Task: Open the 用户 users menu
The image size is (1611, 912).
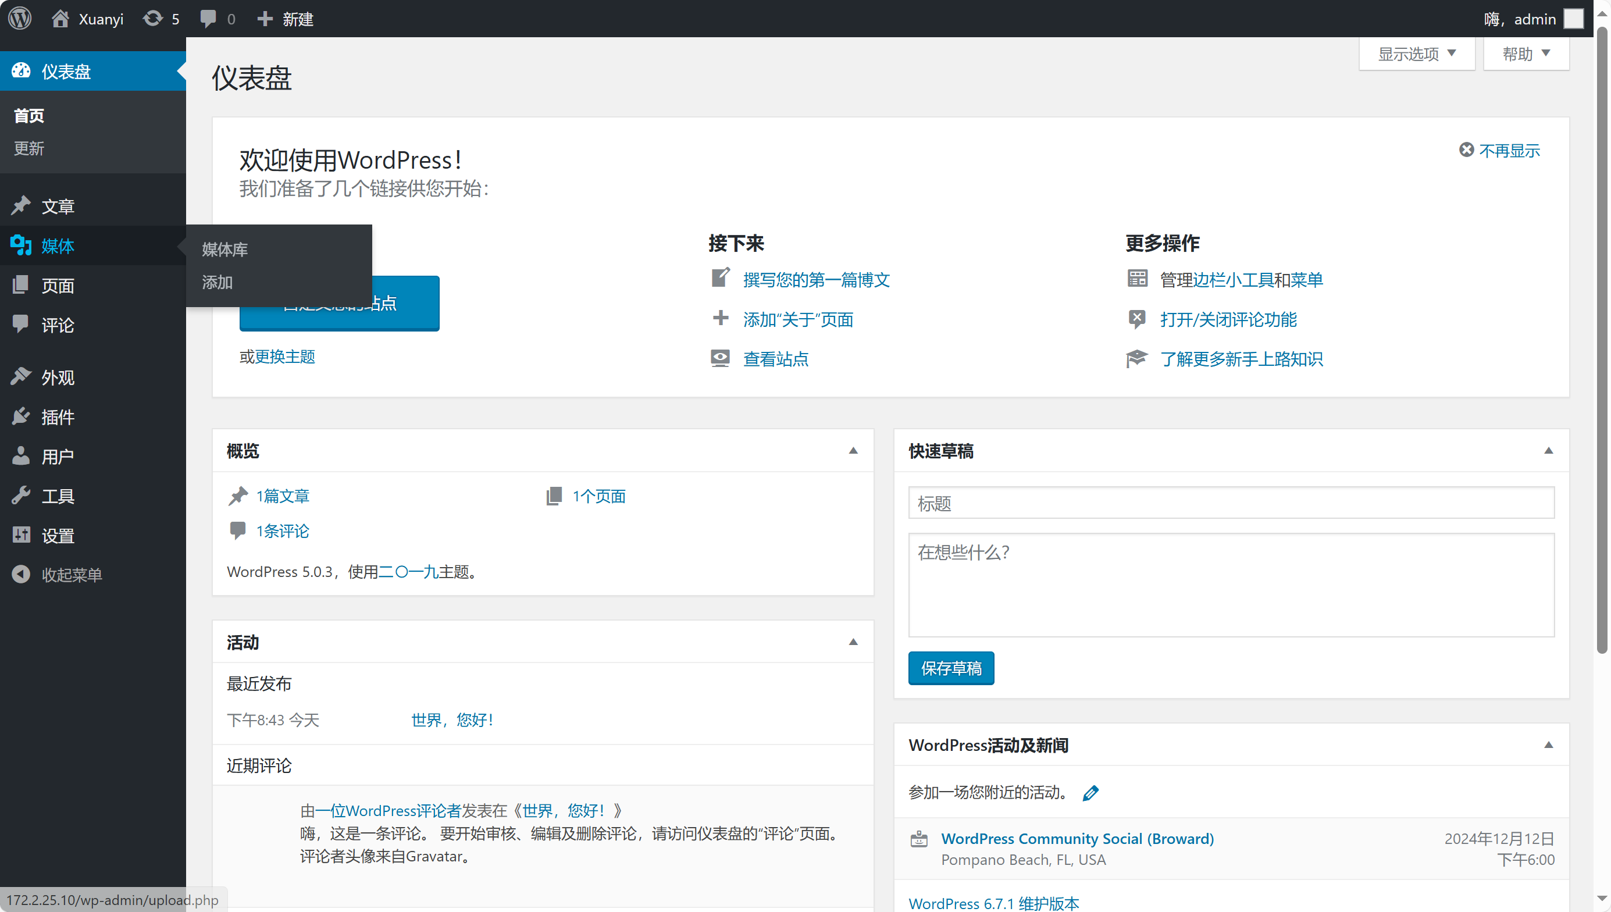Action: point(58,457)
